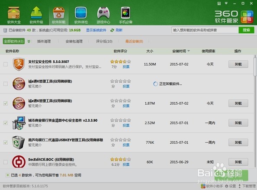Click 卸载 button for SecEditCtl.BOC
The height and width of the screenshot is (190, 257).
coord(238,162)
